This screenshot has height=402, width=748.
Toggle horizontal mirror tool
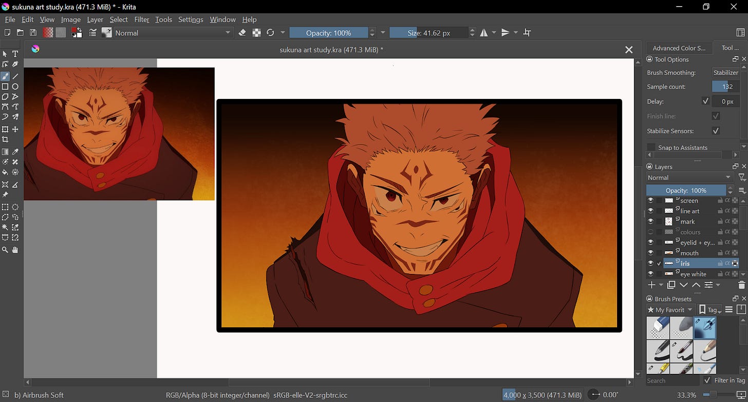pyautogui.click(x=484, y=33)
